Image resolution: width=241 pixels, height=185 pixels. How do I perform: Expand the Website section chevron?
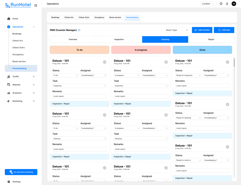[34, 85]
